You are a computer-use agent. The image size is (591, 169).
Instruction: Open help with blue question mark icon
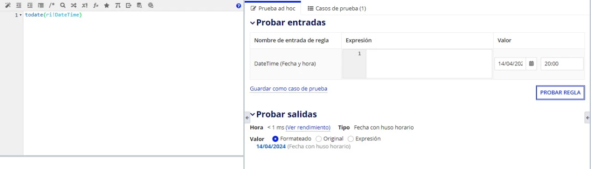[x=239, y=6]
